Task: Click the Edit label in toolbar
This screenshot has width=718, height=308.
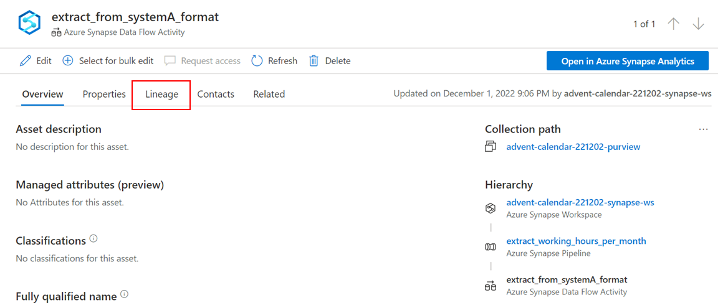Action: (44, 61)
